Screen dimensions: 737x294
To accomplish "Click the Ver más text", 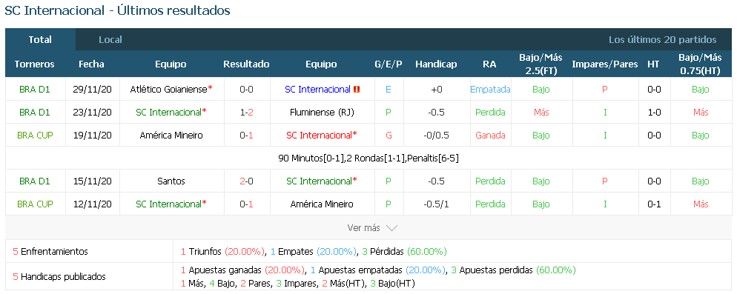I will coord(363,228).
